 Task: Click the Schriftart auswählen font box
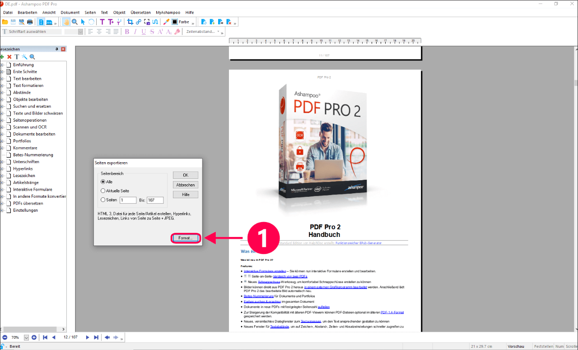(x=32, y=32)
